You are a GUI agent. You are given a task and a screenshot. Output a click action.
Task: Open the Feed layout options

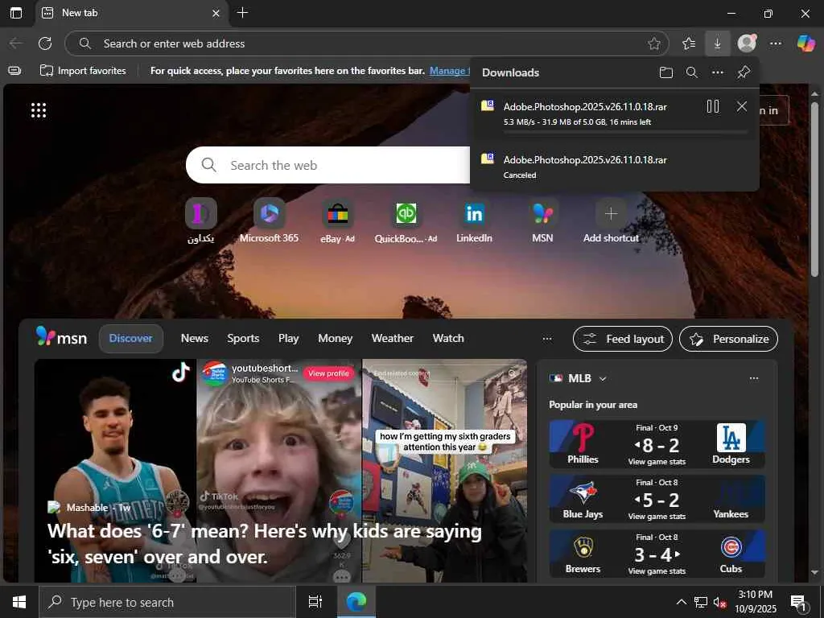tap(623, 339)
